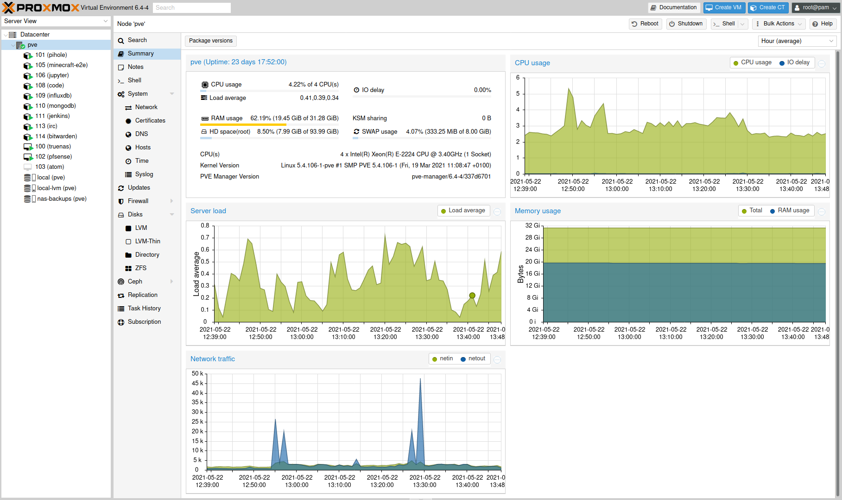This screenshot has width=842, height=500.
Task: Click the pve node icon
Action: 20,45
